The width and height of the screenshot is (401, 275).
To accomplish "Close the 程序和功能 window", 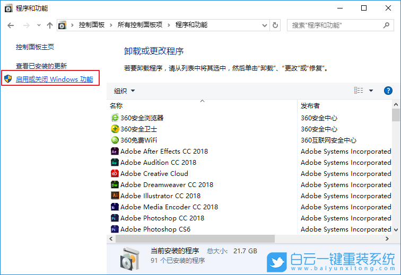I will tap(388, 8).
